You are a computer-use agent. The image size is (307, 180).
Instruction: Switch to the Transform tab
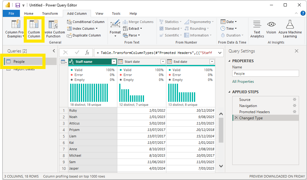(50, 13)
